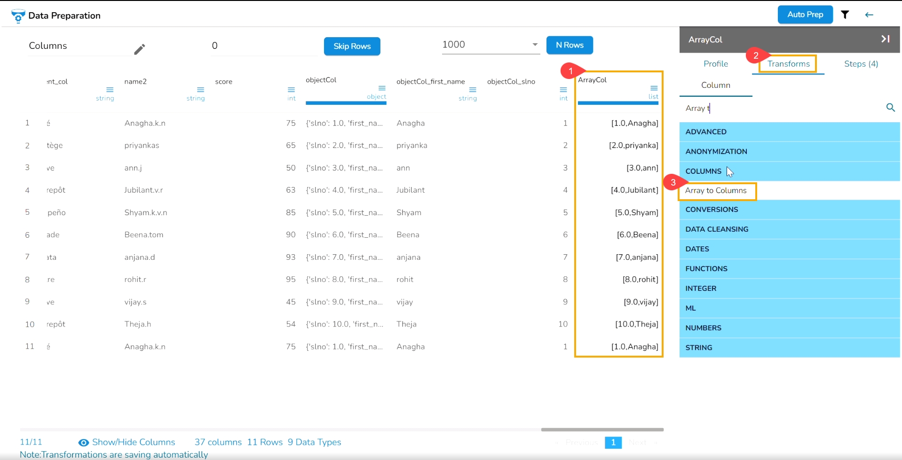Toggle Show/Hide Columns eye icon
Image resolution: width=902 pixels, height=460 pixels.
click(x=84, y=443)
